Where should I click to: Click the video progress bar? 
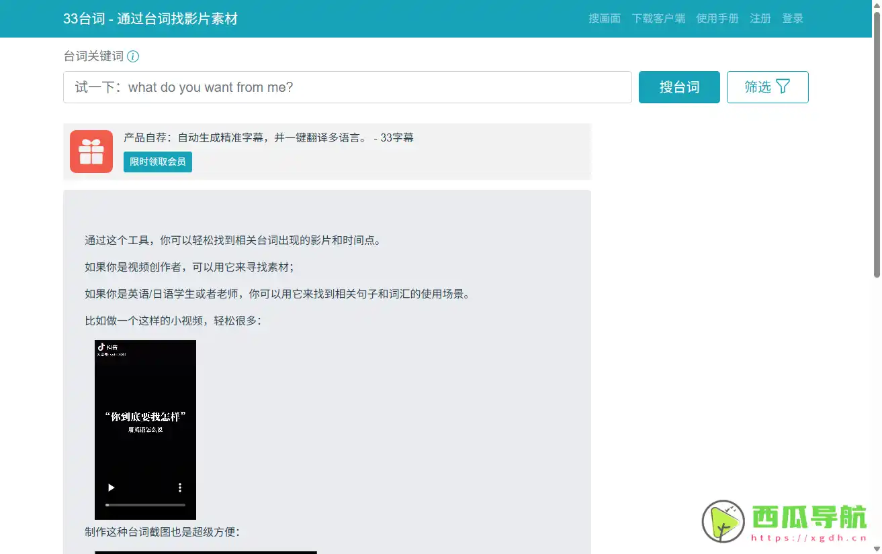145,505
